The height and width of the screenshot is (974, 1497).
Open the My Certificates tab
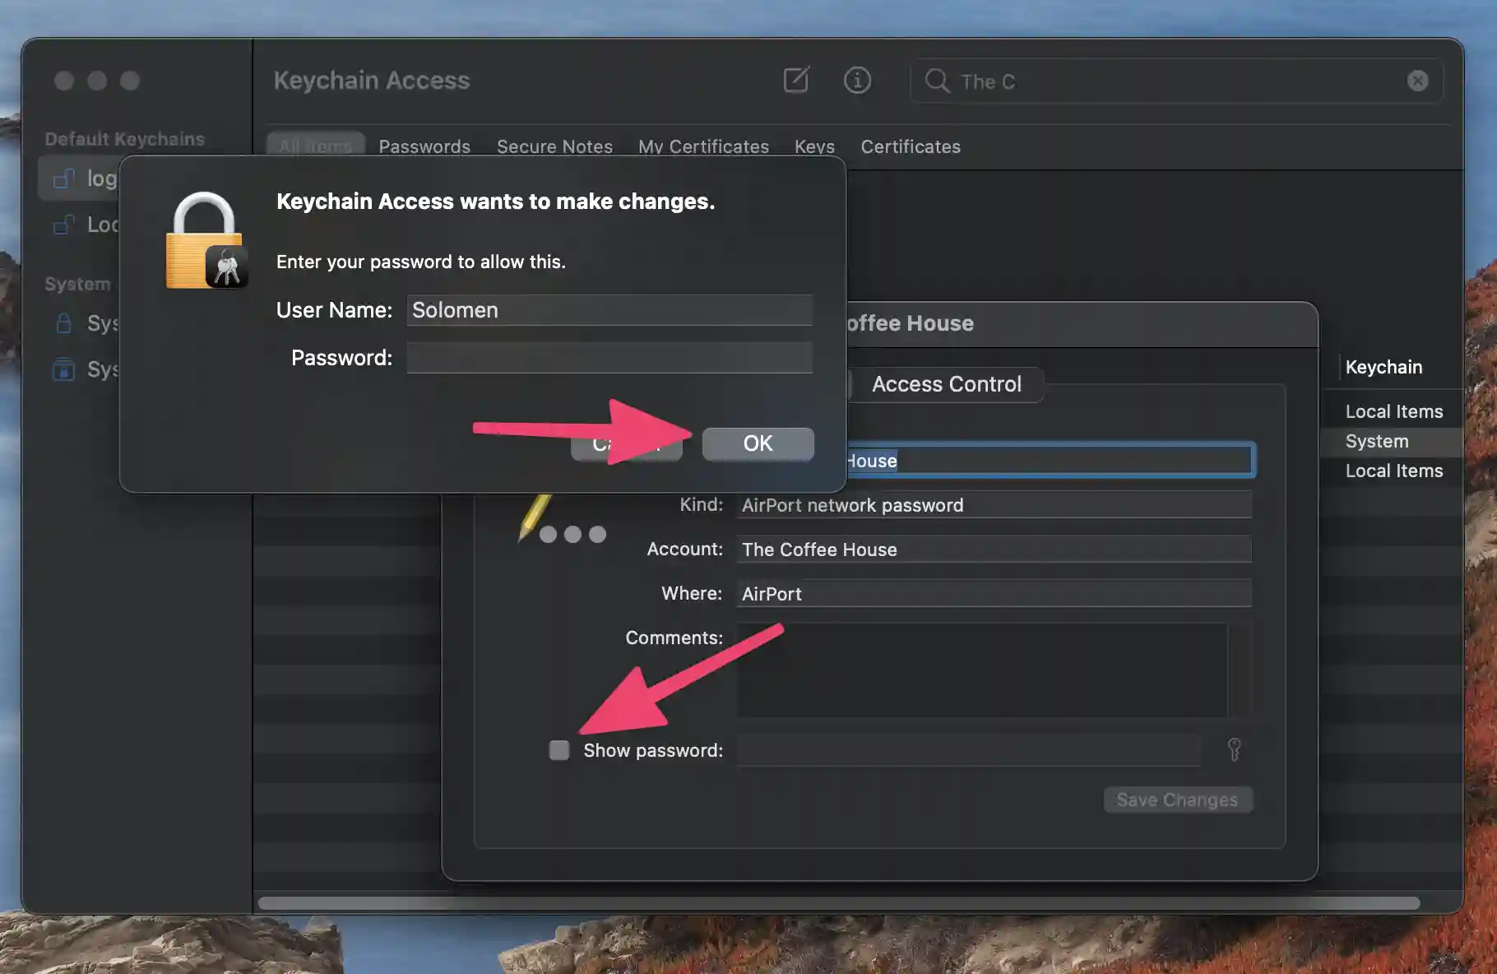point(703,146)
